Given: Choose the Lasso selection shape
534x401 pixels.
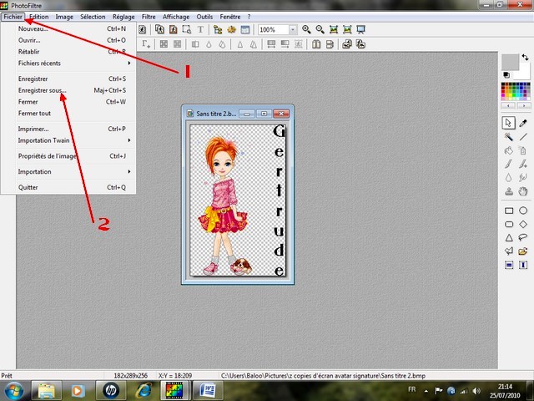Looking at the screenshot, I should pyautogui.click(x=523, y=237).
